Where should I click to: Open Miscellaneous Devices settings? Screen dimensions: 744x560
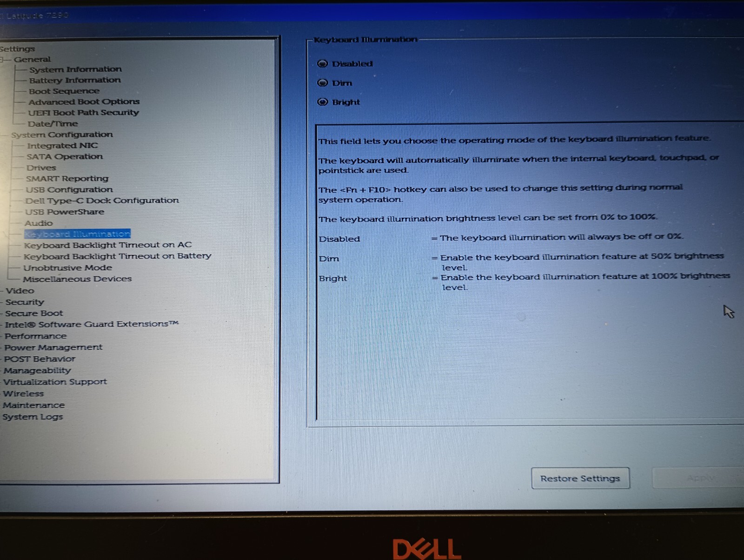pyautogui.click(x=77, y=279)
